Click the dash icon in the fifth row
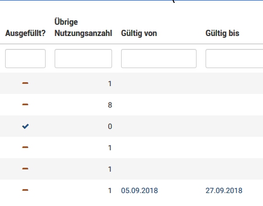This screenshot has width=263, height=206. 25,169
